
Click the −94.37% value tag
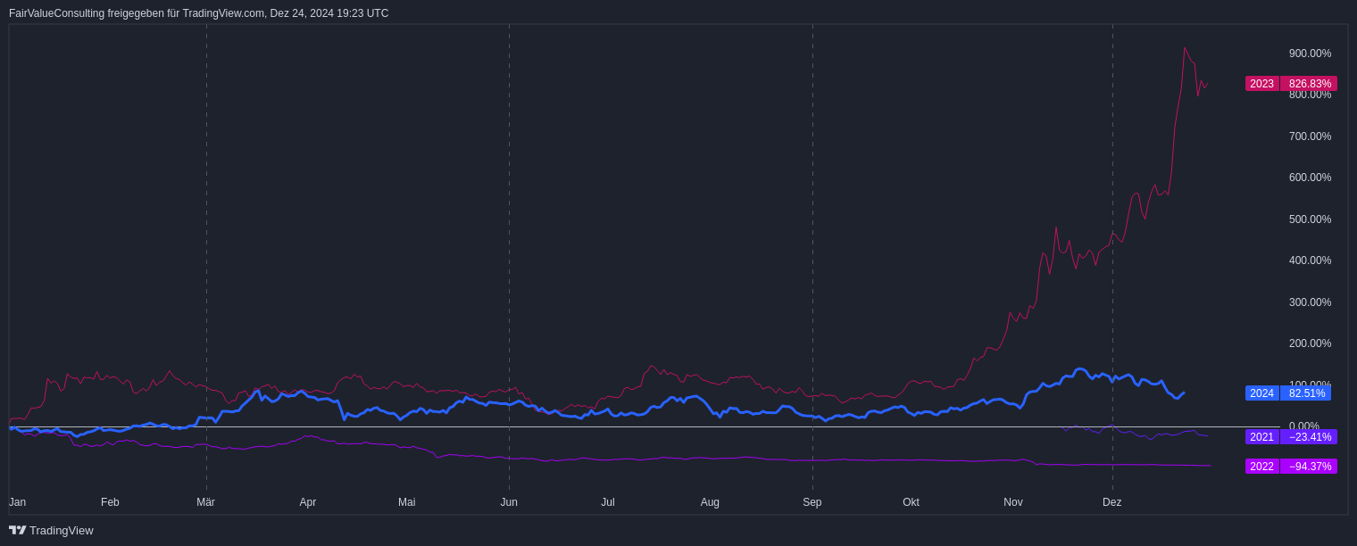click(1309, 467)
